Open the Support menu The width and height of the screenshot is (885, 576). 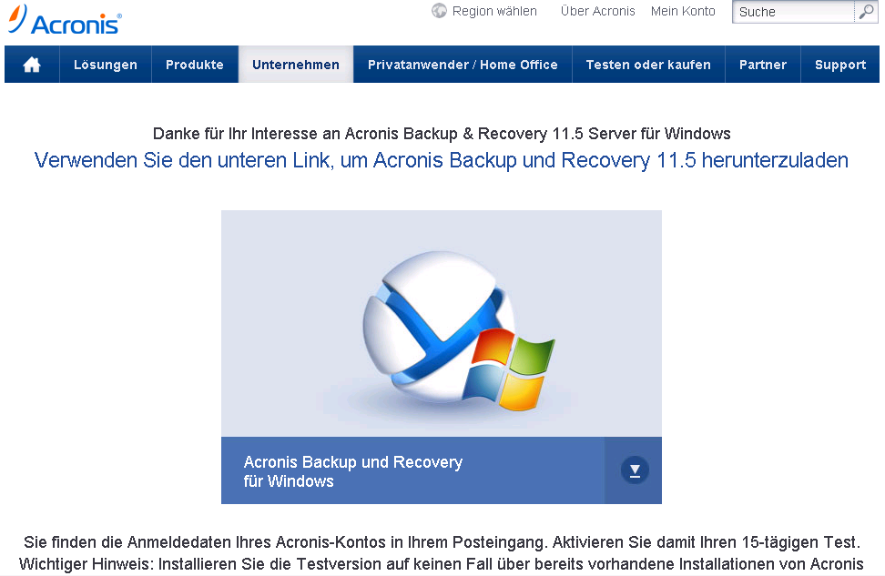point(840,65)
